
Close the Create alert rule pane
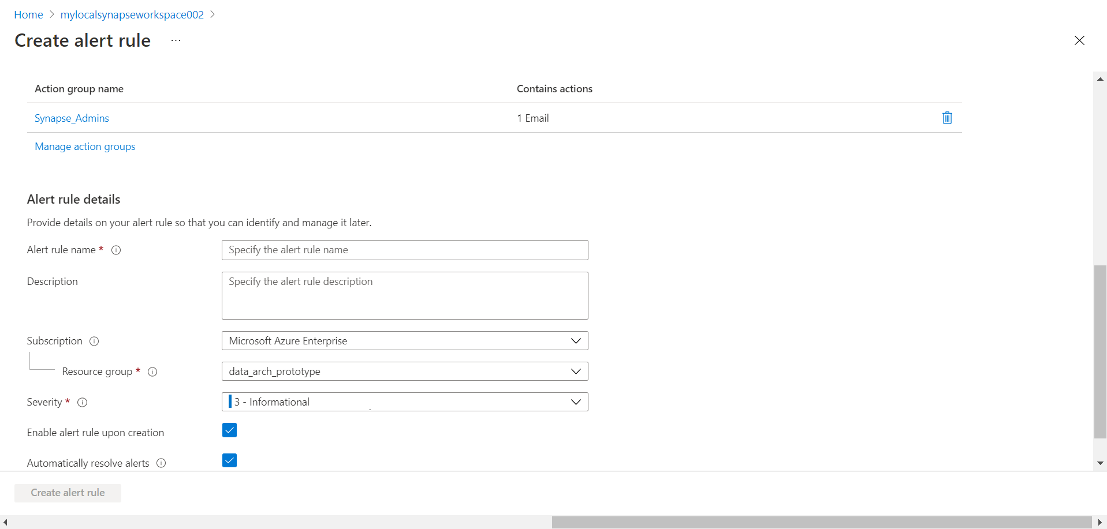pos(1079,40)
